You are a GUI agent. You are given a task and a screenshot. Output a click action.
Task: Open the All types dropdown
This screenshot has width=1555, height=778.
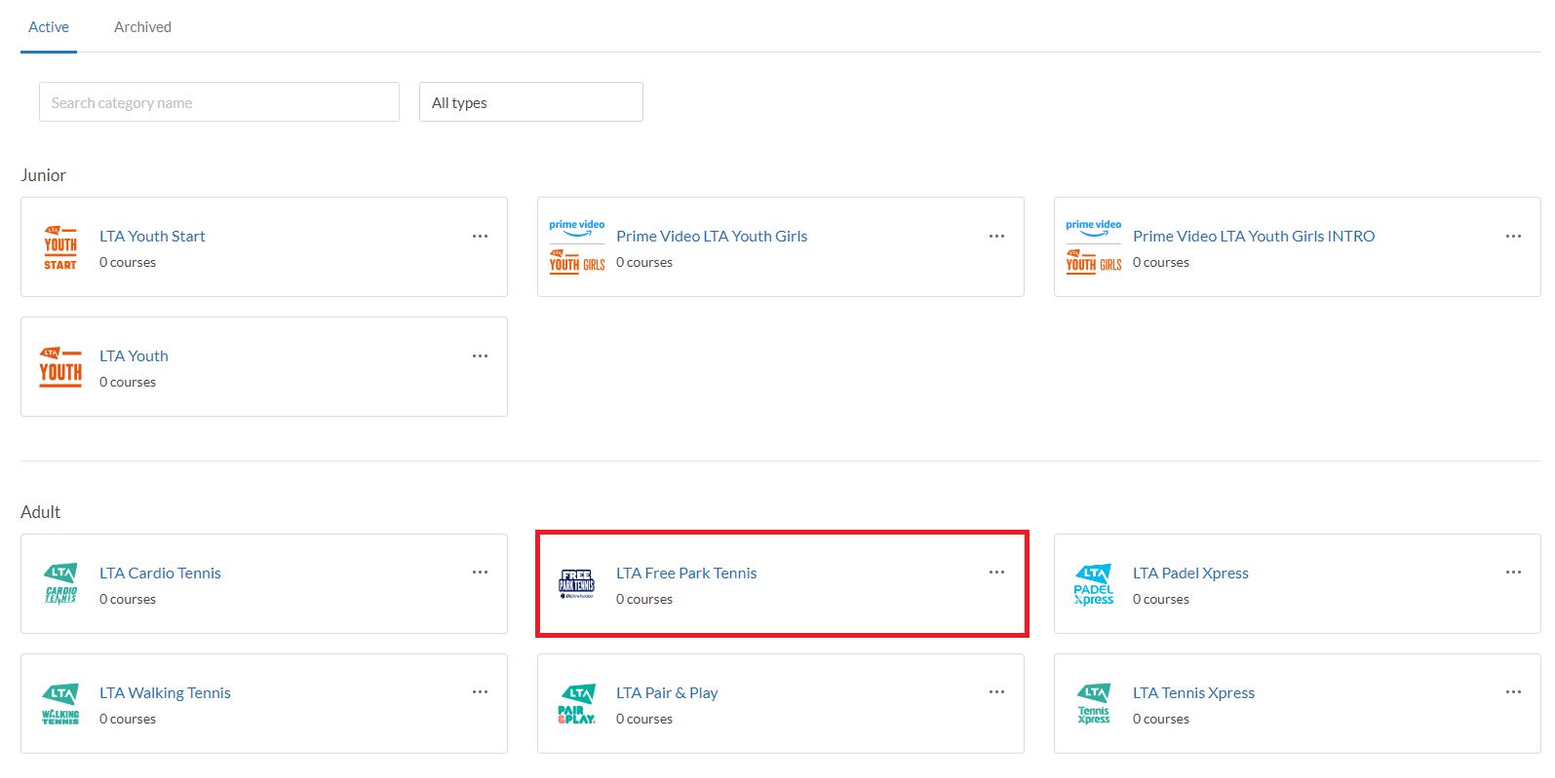pos(531,102)
